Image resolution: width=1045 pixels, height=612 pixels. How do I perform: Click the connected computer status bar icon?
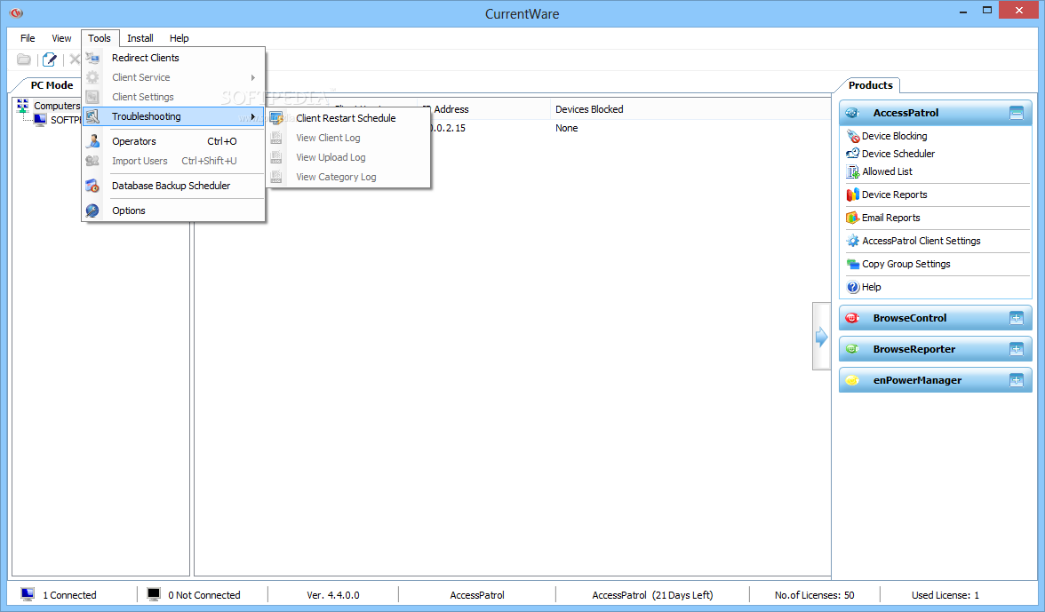(28, 595)
